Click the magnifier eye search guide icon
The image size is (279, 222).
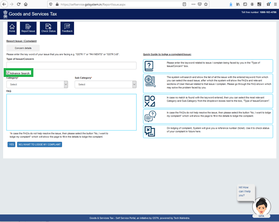tap(150, 81)
